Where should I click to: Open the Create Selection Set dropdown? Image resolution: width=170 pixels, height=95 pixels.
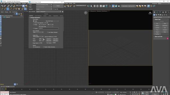[81, 6]
